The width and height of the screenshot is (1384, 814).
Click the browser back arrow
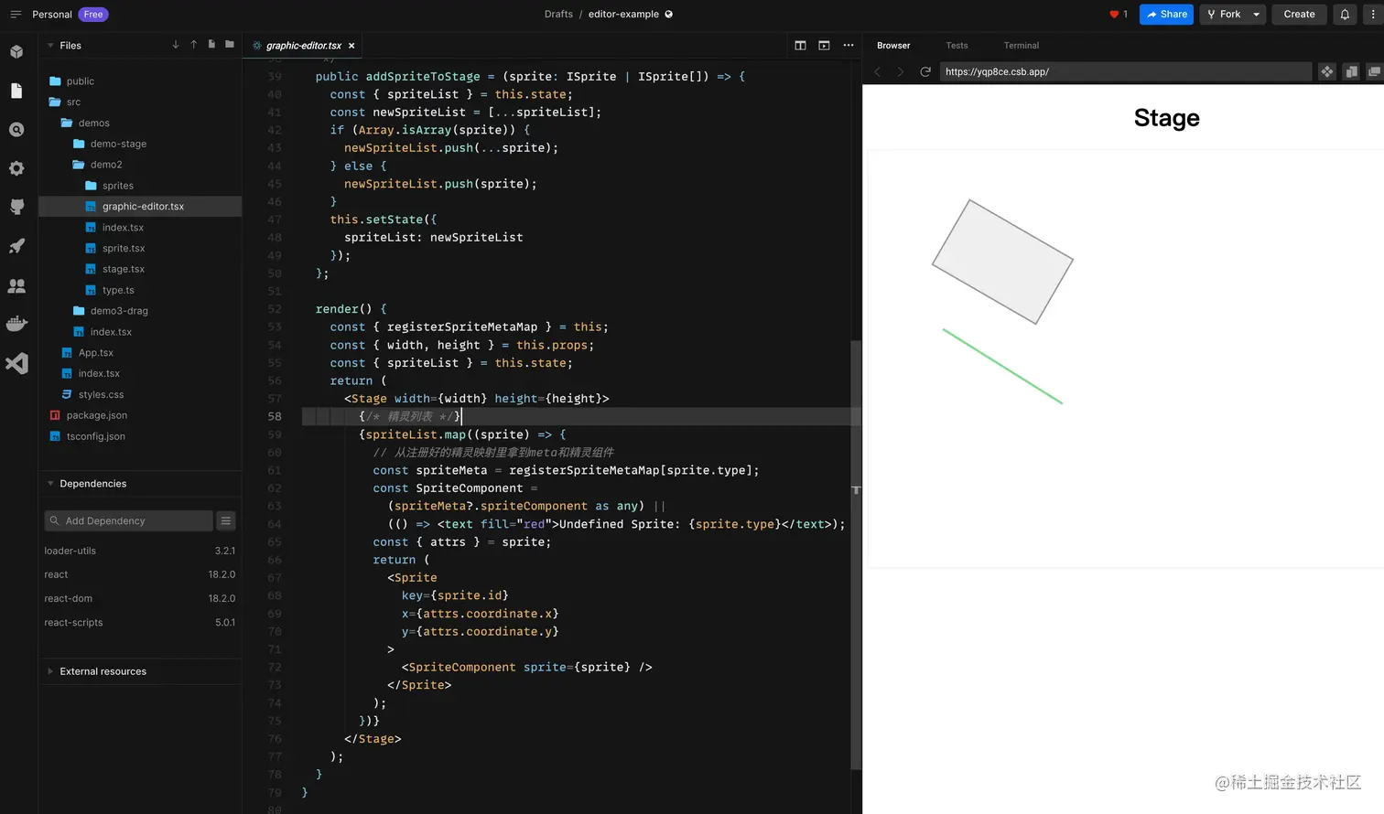pyautogui.click(x=877, y=71)
